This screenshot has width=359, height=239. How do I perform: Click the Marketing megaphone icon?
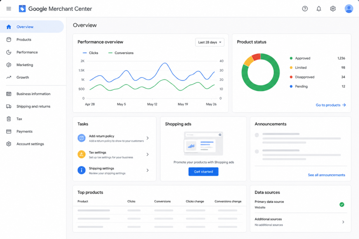point(9,65)
